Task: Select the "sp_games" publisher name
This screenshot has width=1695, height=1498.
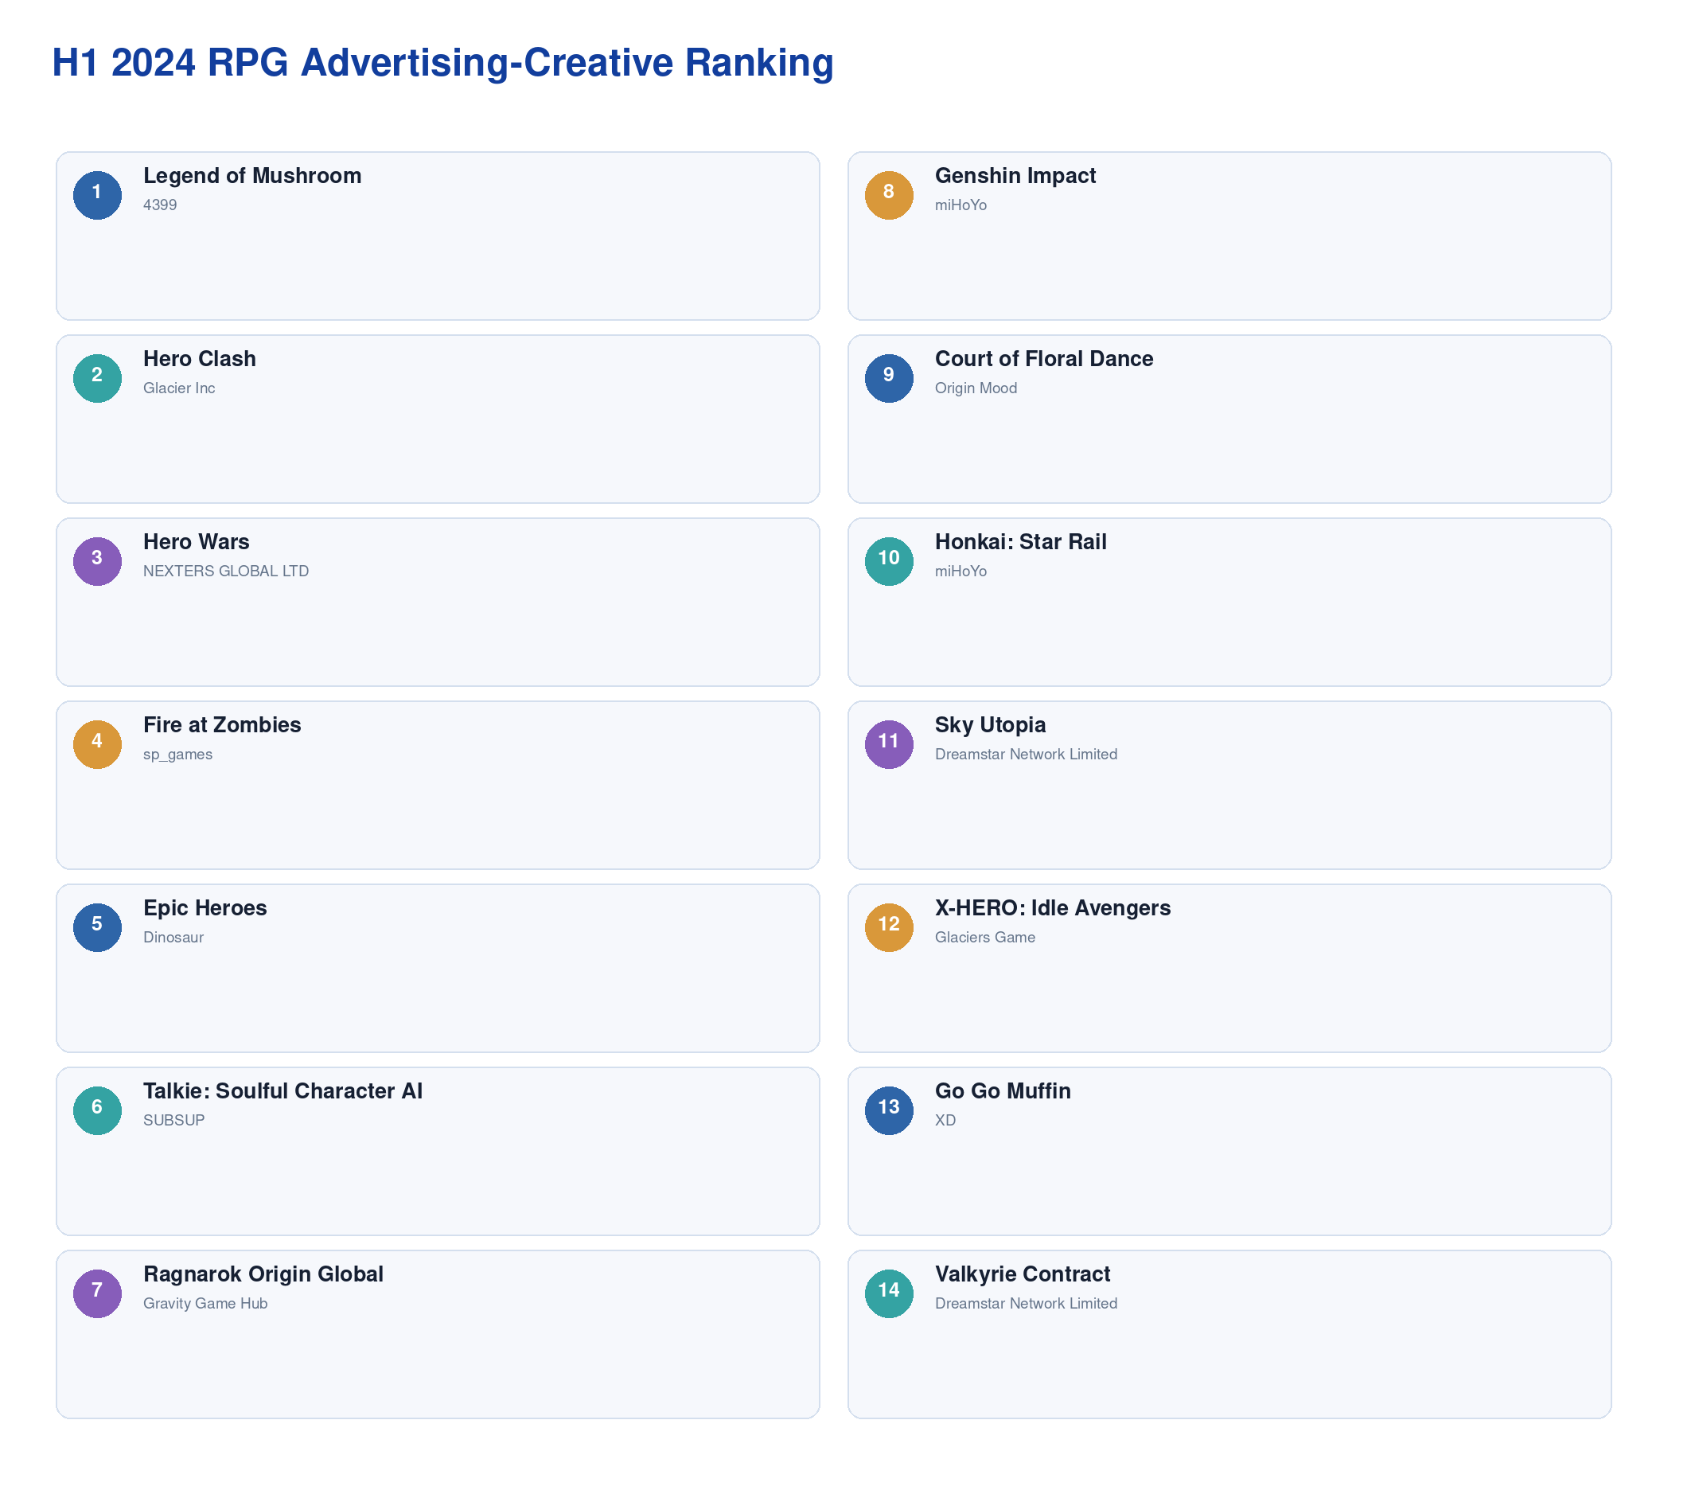Action: click(x=178, y=755)
